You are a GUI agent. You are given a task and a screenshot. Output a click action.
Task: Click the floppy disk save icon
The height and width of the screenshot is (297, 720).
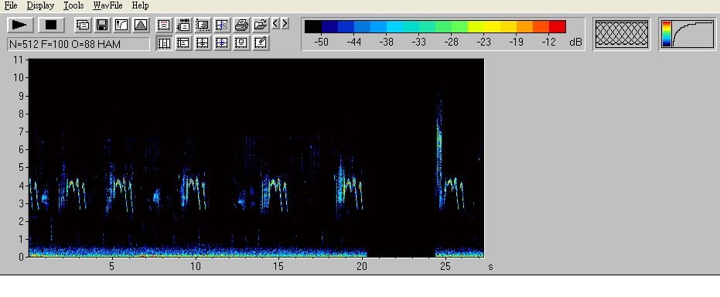pyautogui.click(x=102, y=25)
